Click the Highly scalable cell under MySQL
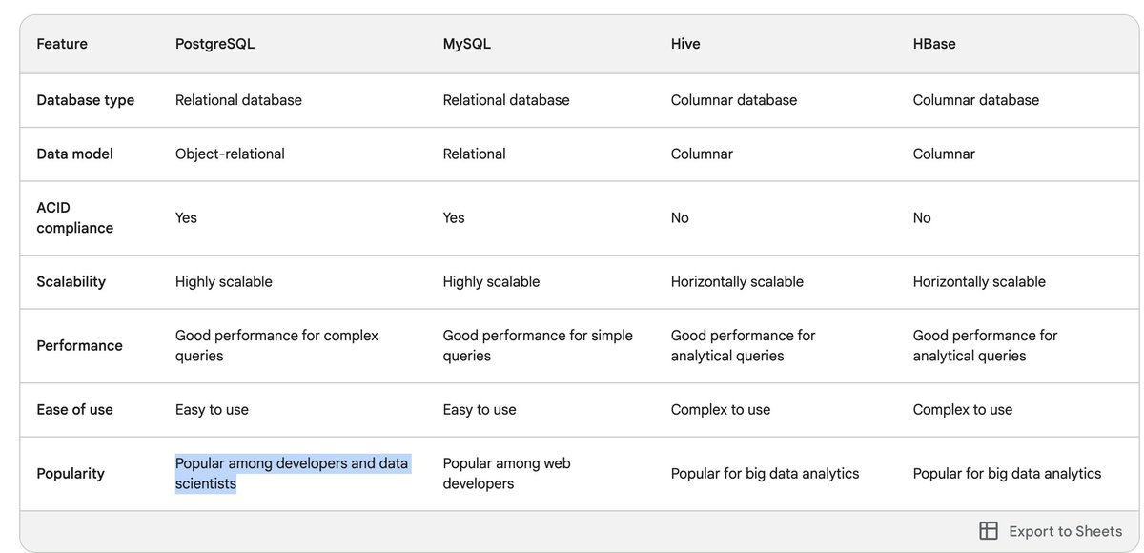Image resolution: width=1144 pixels, height=553 pixels. click(491, 281)
